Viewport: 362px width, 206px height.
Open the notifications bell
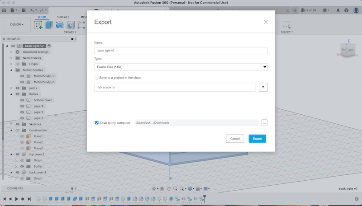pyautogui.click(x=338, y=10)
